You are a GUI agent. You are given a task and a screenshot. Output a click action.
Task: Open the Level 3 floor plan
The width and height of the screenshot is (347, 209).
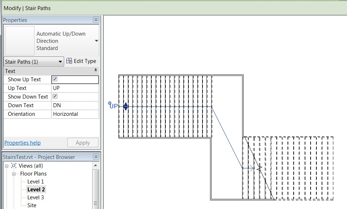(x=36, y=197)
